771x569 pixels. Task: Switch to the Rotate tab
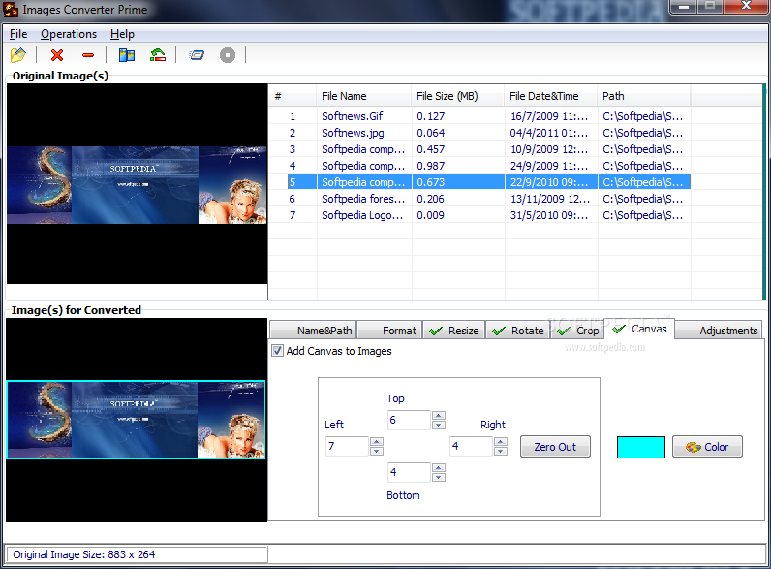(518, 331)
